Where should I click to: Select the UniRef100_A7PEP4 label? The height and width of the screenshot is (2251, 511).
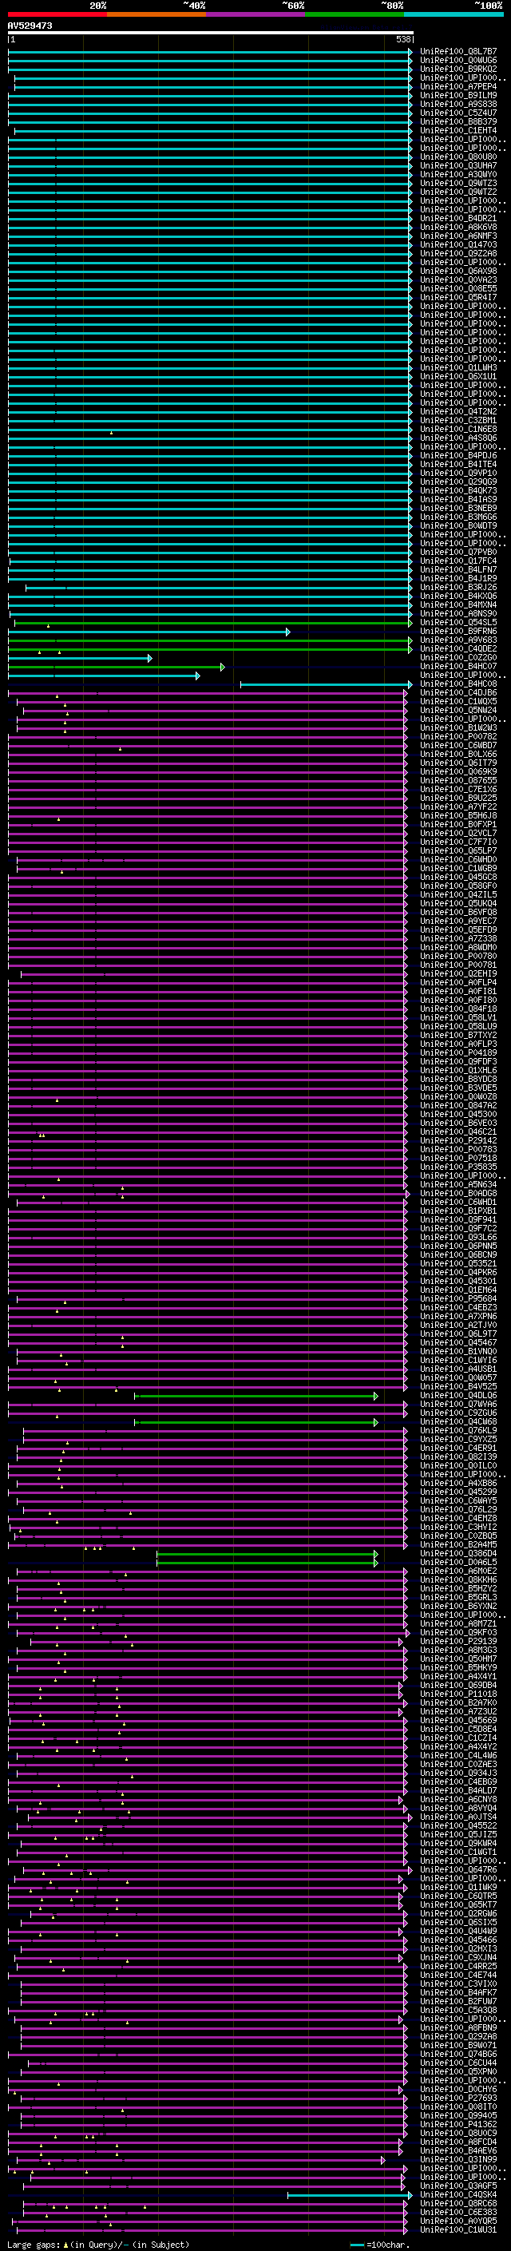pyautogui.click(x=458, y=86)
